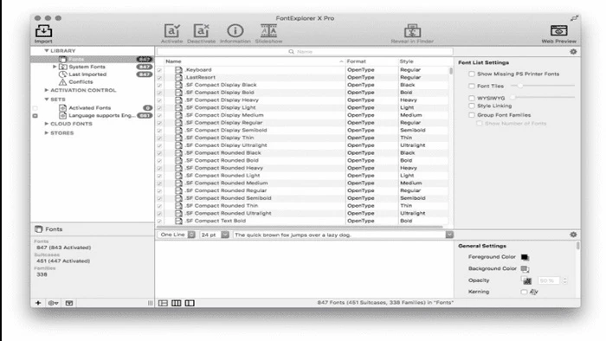606x341 pixels.
Task: Sort list by Name column header
Action: [254, 61]
